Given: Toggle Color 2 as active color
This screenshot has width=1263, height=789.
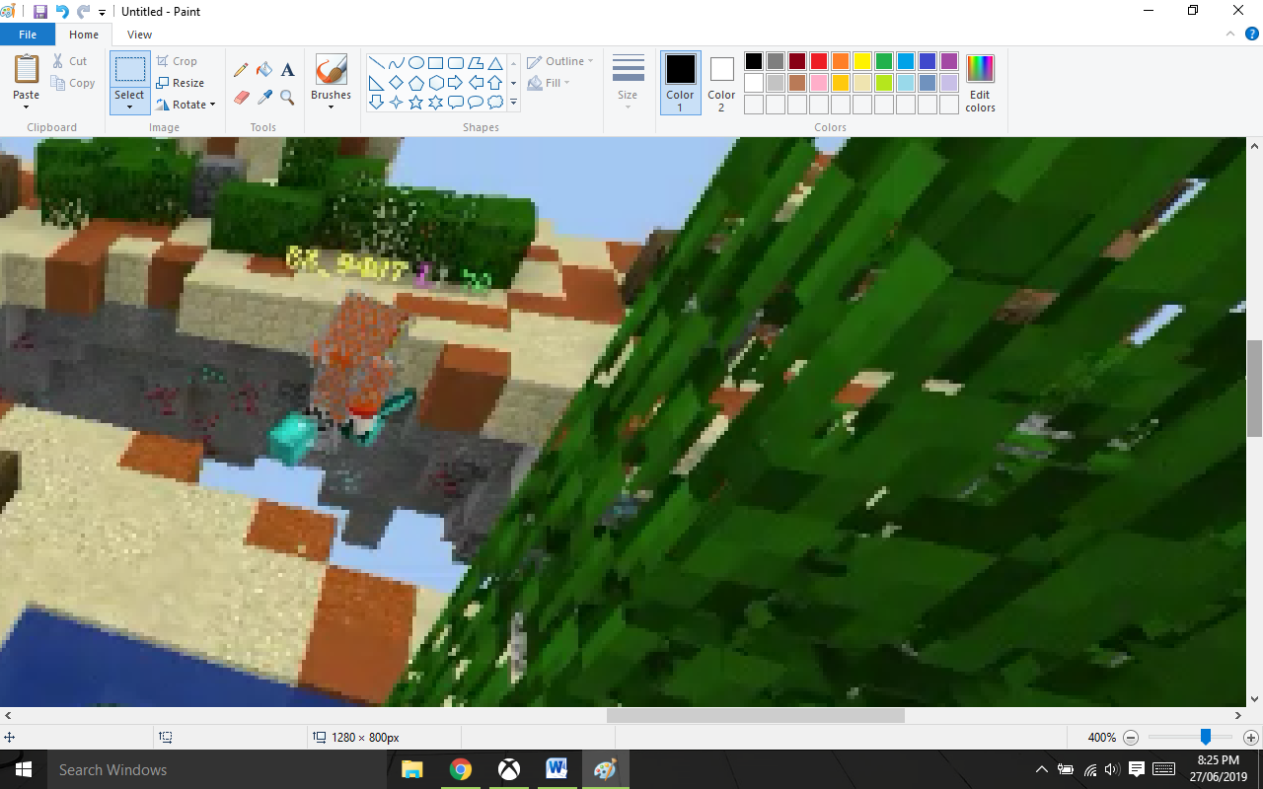Looking at the screenshot, I should click(x=721, y=83).
